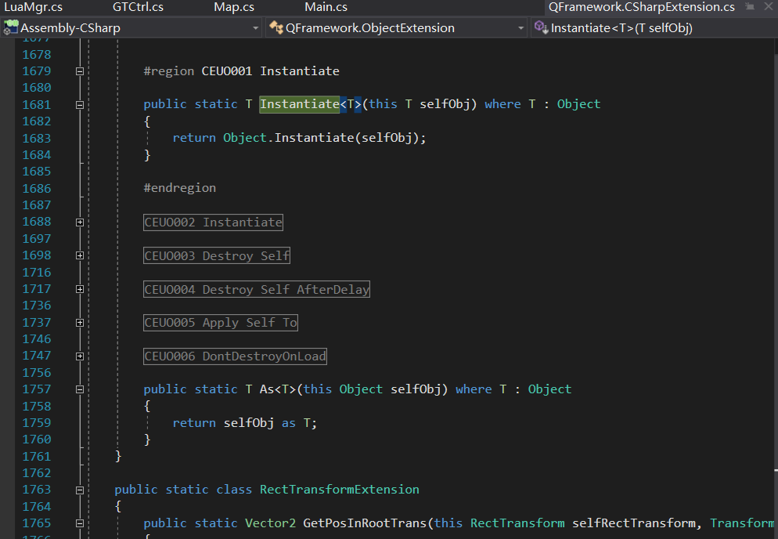Click the collapsed CEUO002 Instantiate box
Screen dimensions: 778x539
214,222
